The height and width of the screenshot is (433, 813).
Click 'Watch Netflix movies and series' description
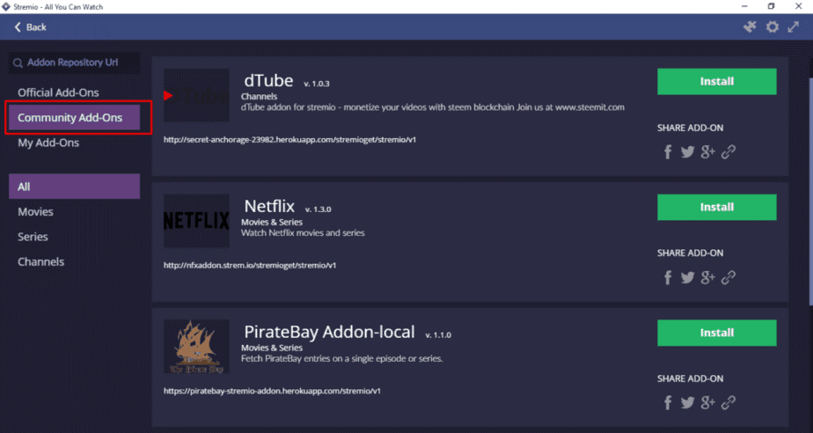(x=303, y=233)
